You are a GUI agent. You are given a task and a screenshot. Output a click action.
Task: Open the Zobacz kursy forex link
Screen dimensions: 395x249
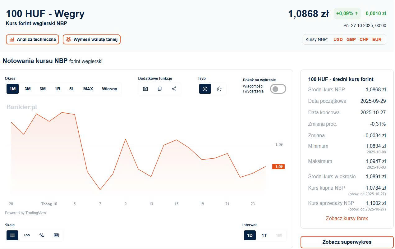point(347,218)
